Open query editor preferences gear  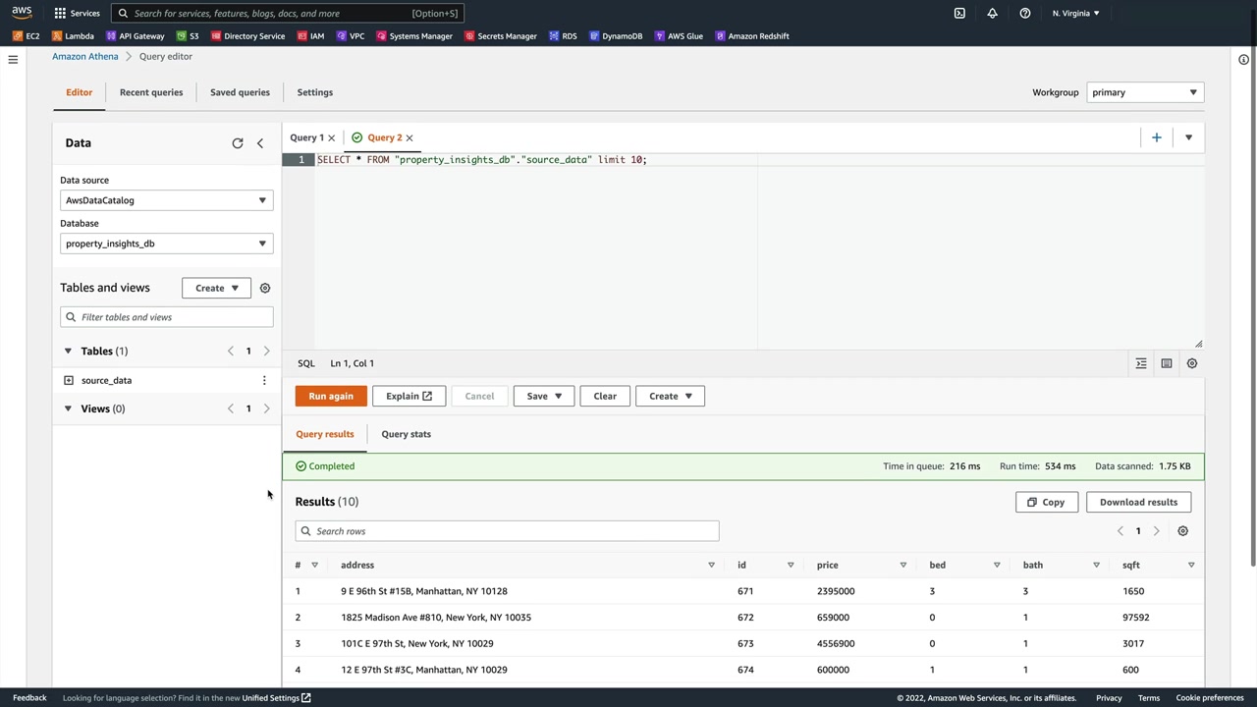1192,363
